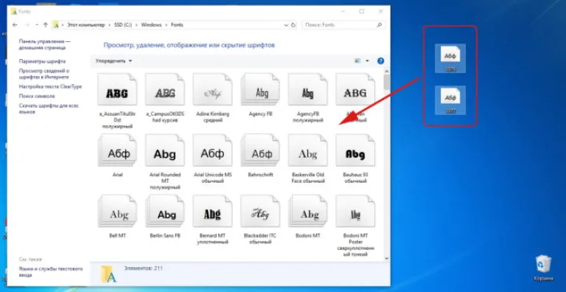Open the Bodoni MT font family
This screenshot has height=292, width=566.
(x=307, y=211)
